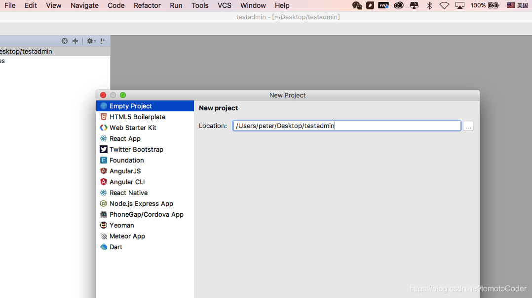Viewport: 532px width, 298px height.
Task: Open the Window menu
Action: click(253, 5)
